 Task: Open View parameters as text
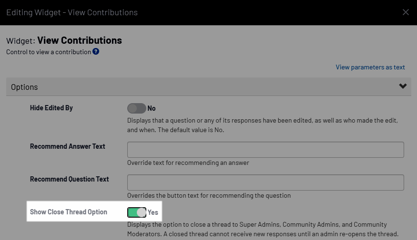pos(370,67)
